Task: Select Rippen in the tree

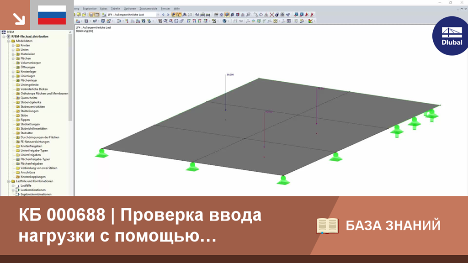Action: [25, 120]
